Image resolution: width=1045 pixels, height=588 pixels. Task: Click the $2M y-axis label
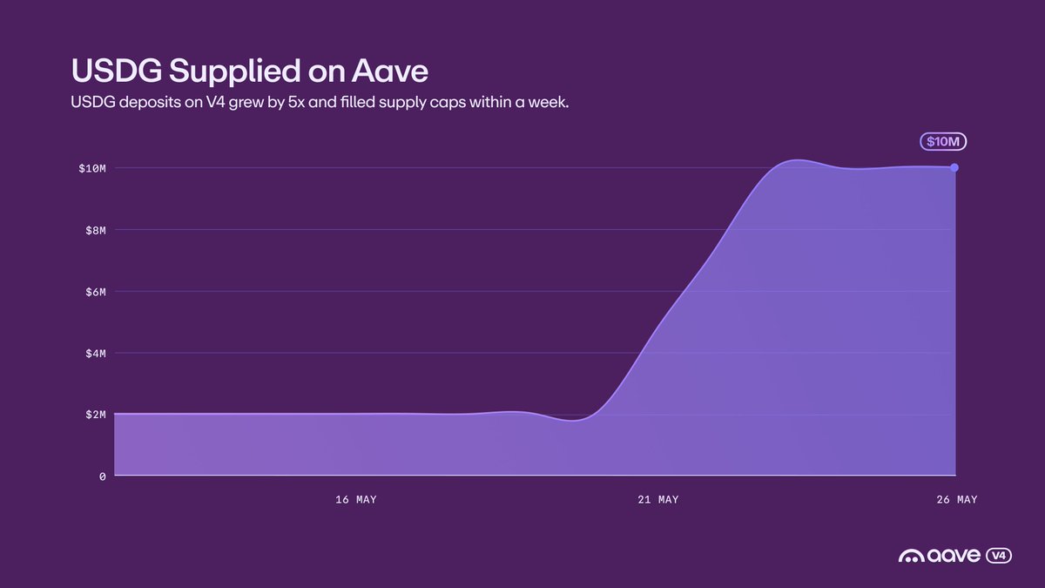point(94,415)
